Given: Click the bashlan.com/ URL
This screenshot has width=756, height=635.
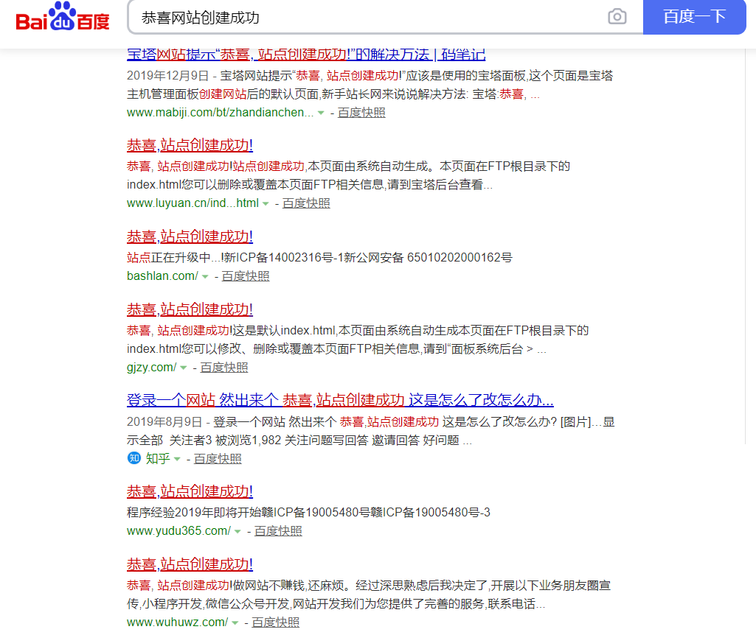Looking at the screenshot, I should coord(162,276).
